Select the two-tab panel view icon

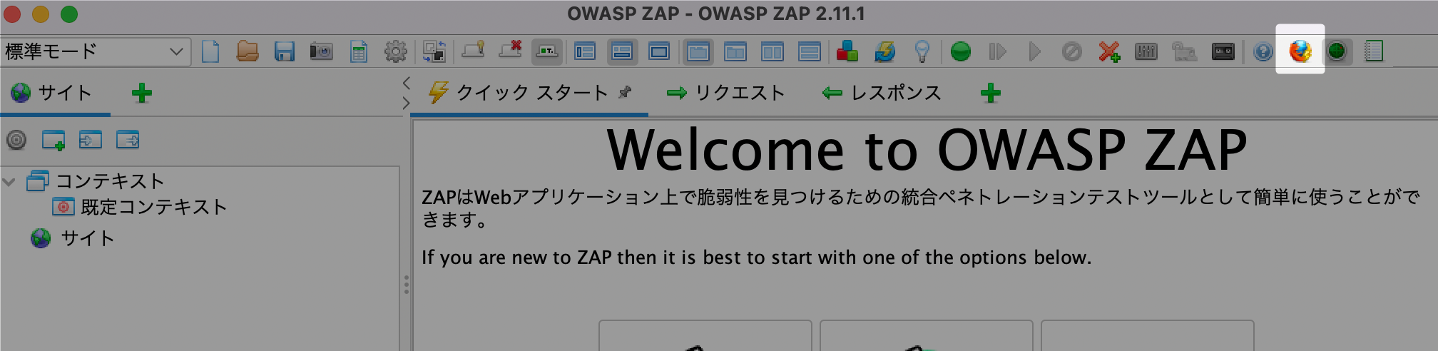(735, 51)
